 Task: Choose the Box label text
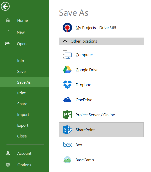(79, 145)
